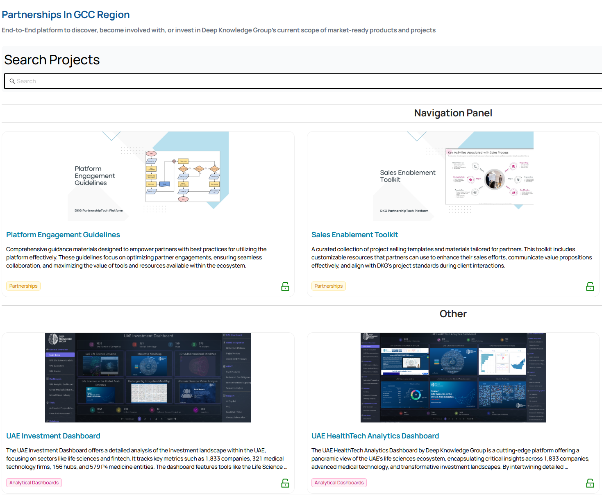Click the UAE Investment Dashboard preview image
Viewport: 602px width, 495px height.
click(x=148, y=377)
